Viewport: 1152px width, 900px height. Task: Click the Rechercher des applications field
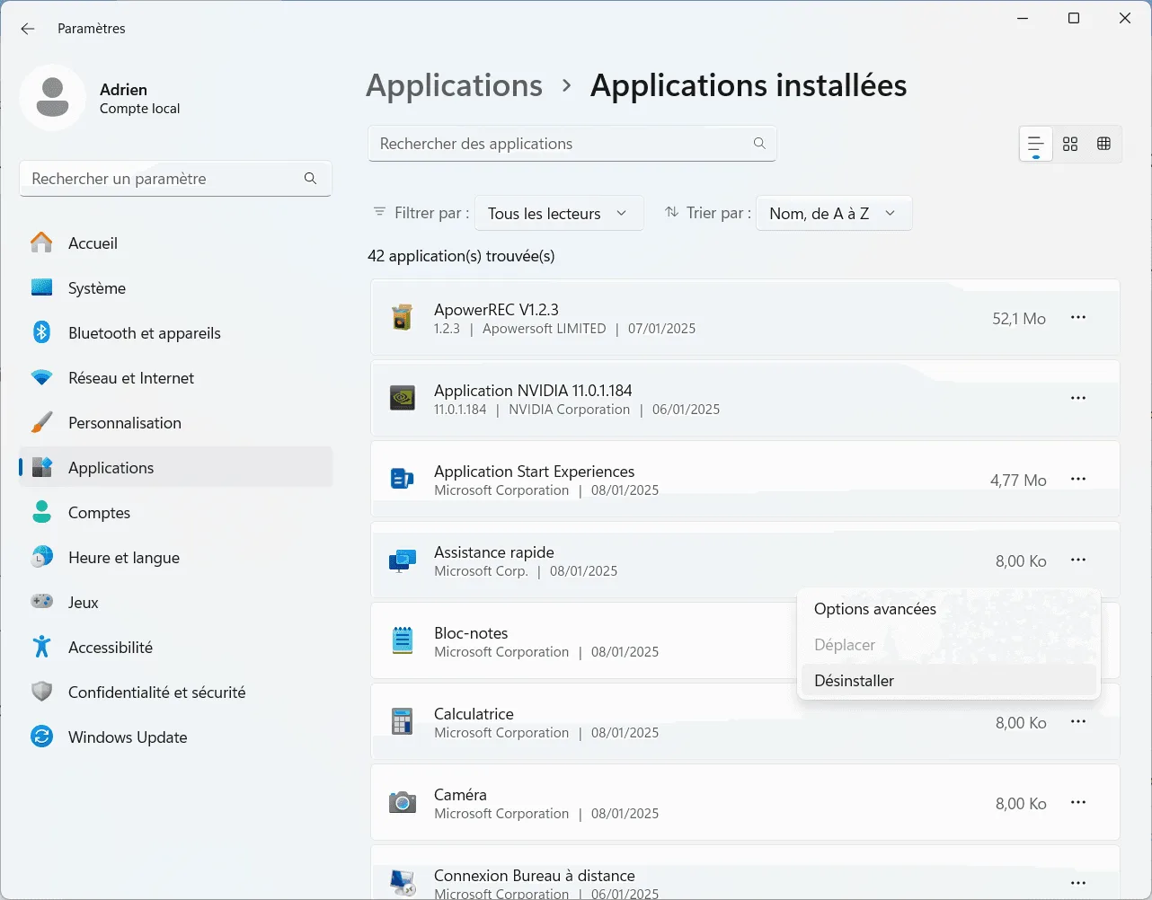tap(572, 144)
